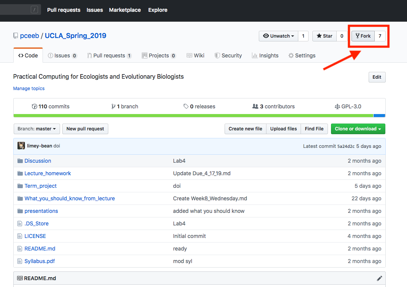Click the watcher count 1
Viewport: 407px width, 287px height.
pos(303,36)
